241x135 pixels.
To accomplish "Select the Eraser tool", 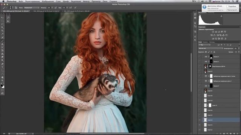I will (2, 51).
